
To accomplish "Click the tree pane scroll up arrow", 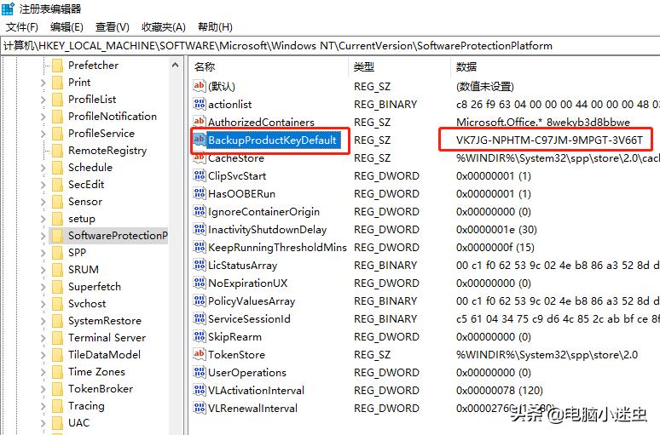I will (176, 66).
